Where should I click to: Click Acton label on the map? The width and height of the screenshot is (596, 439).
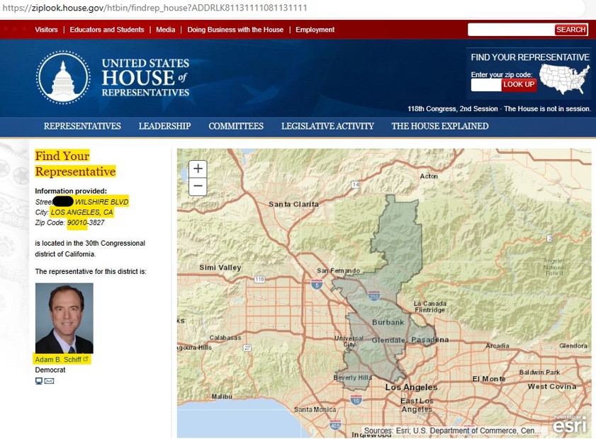tap(429, 176)
